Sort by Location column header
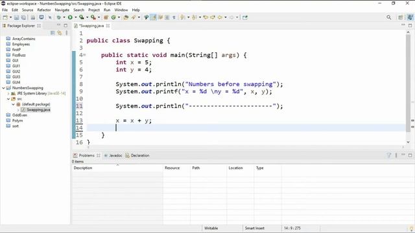 (241, 168)
